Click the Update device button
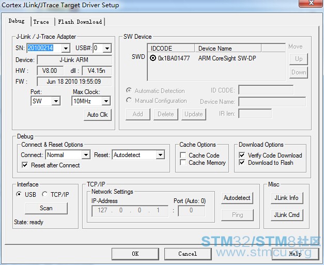 (194, 114)
